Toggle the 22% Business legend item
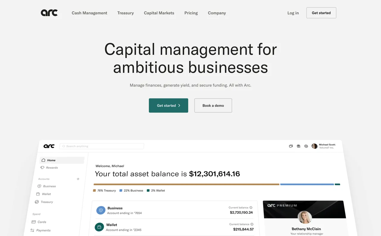The width and height of the screenshot is (381, 236). click(131, 190)
